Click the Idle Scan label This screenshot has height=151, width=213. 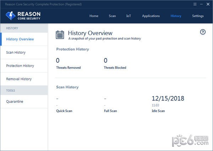tap(158, 111)
